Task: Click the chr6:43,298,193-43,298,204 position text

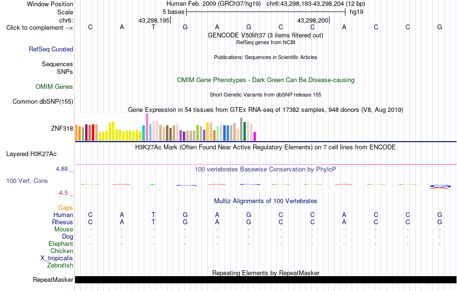Action: [316, 4]
